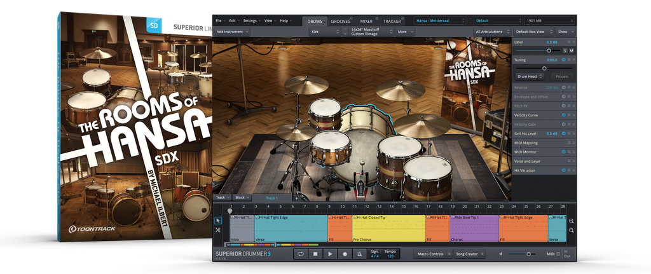Open the Hansa - Meistersaal library dropdown

[440, 20]
